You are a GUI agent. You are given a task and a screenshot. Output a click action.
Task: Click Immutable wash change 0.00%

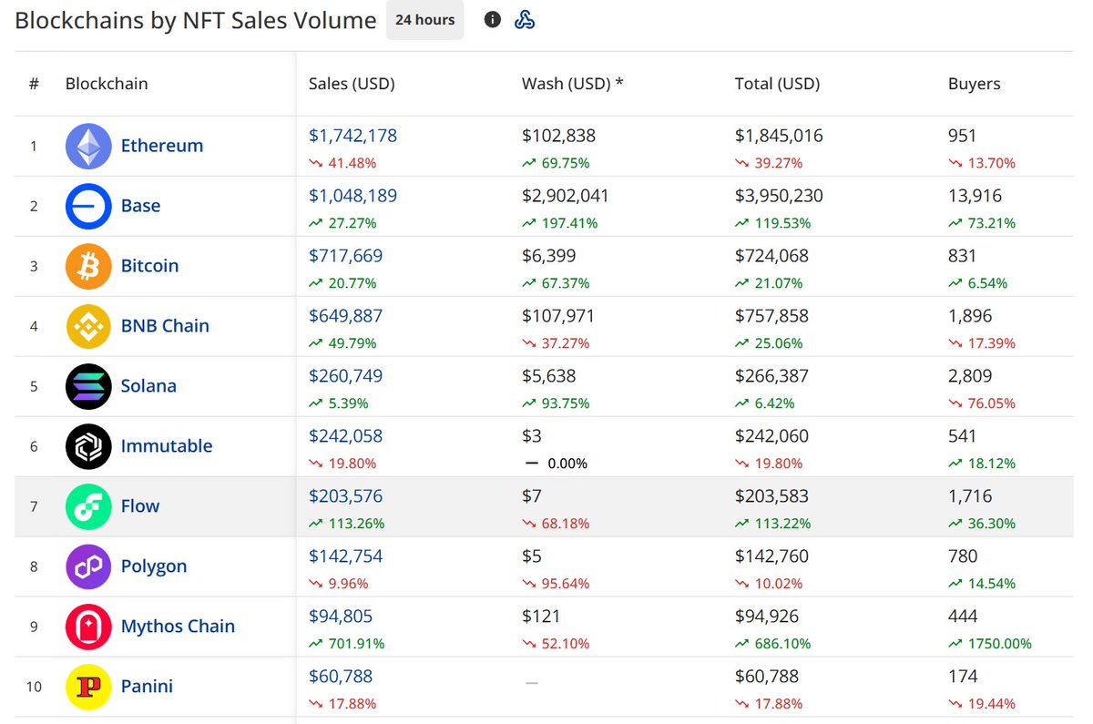click(557, 464)
